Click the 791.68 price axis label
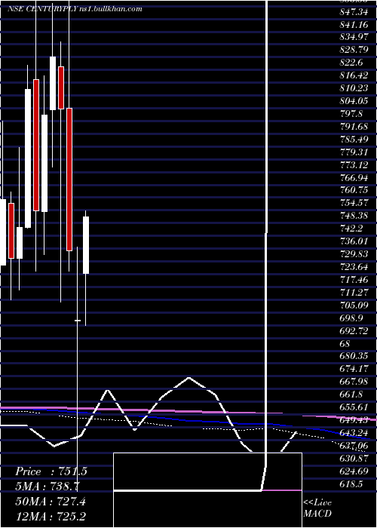The width and height of the screenshot is (377, 528). coord(354,127)
